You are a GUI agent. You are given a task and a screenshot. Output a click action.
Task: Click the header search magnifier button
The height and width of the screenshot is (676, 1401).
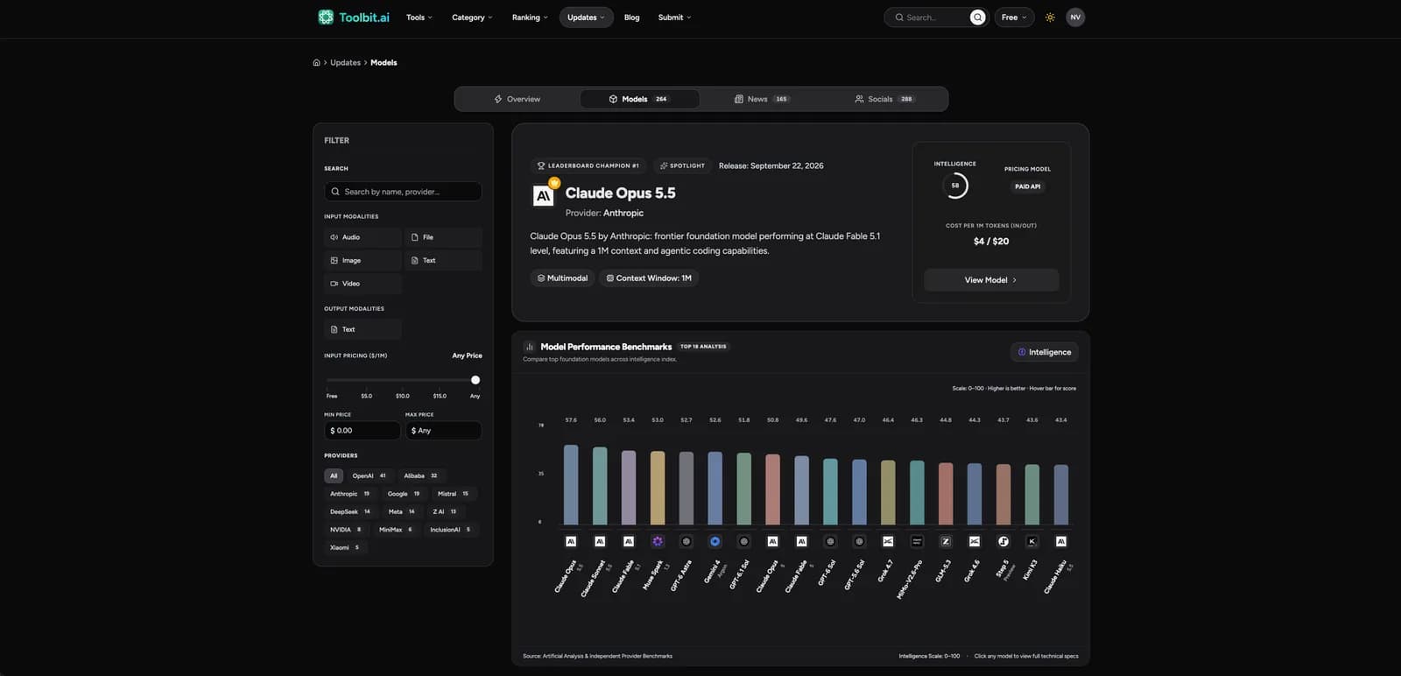978,18
